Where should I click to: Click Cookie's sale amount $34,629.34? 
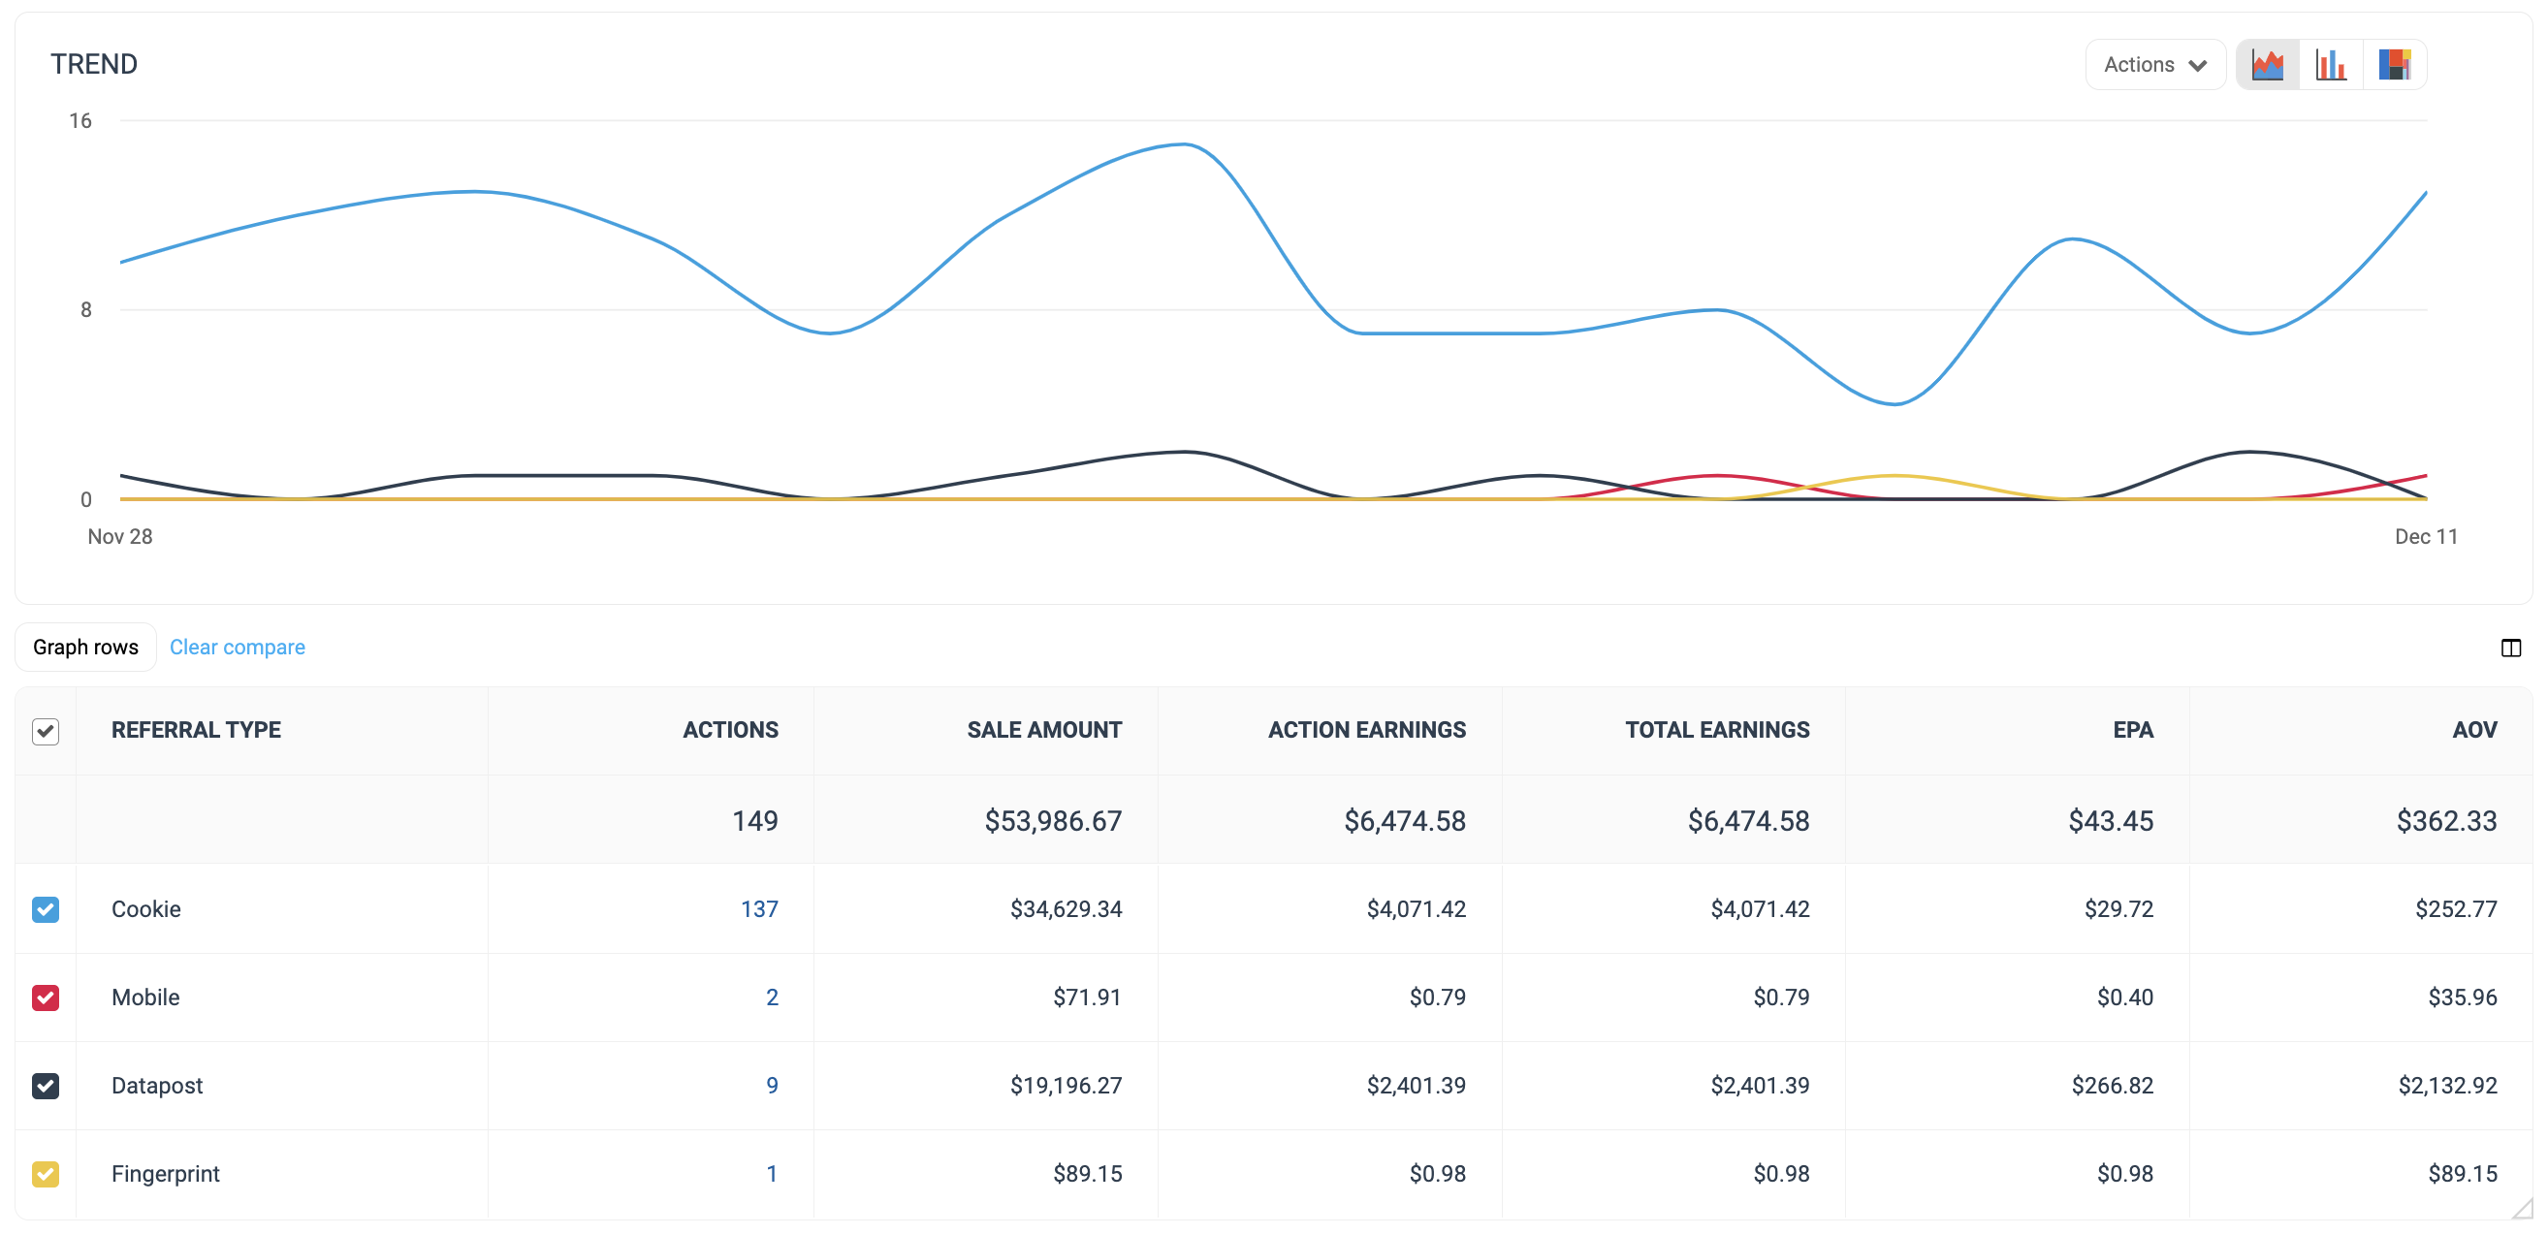click(1066, 908)
